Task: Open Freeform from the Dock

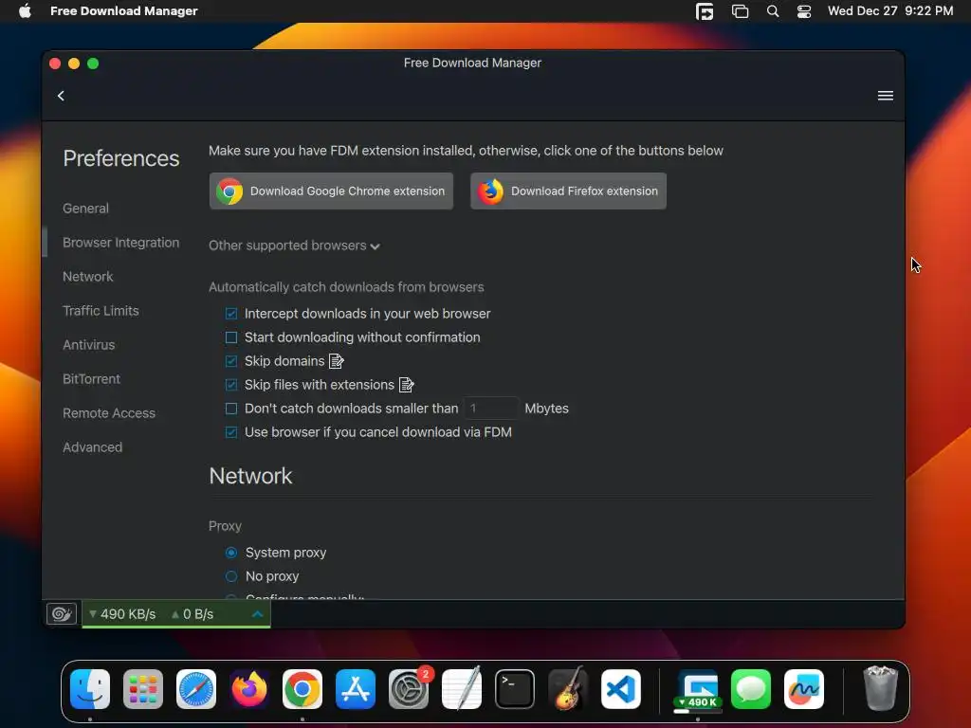Action: [804, 689]
